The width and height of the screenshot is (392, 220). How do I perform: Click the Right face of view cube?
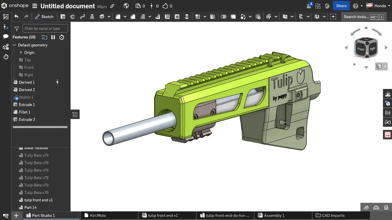373,49
